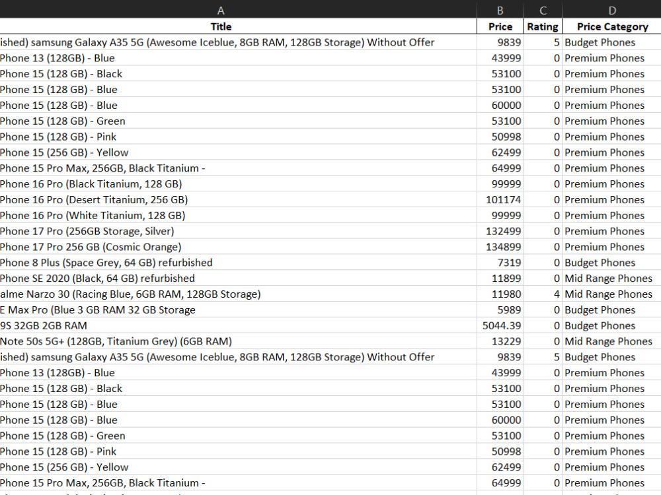Screen dimensions: 661x495
Task: Select column D header
Action: pyautogui.click(x=611, y=9)
